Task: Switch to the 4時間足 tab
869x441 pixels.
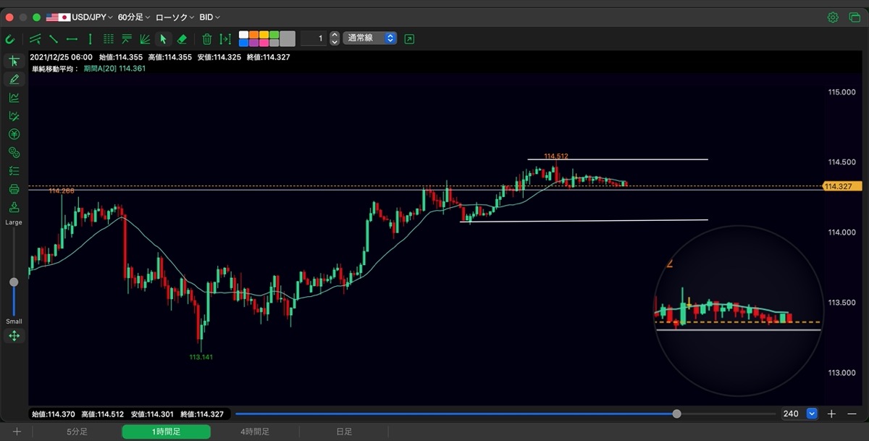Action: tap(255, 432)
